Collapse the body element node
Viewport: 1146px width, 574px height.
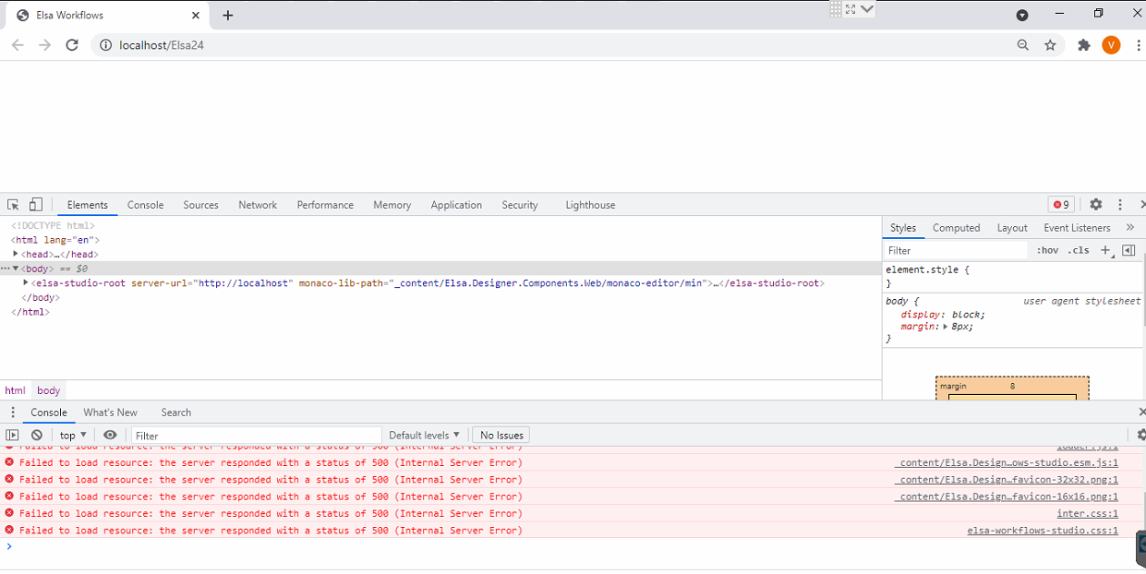[16, 269]
